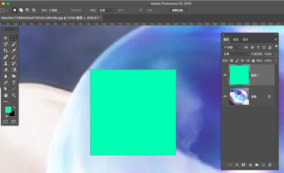The height and width of the screenshot is (173, 284).
Task: Toggle lock image pixels brush icon
Action: pos(237,61)
